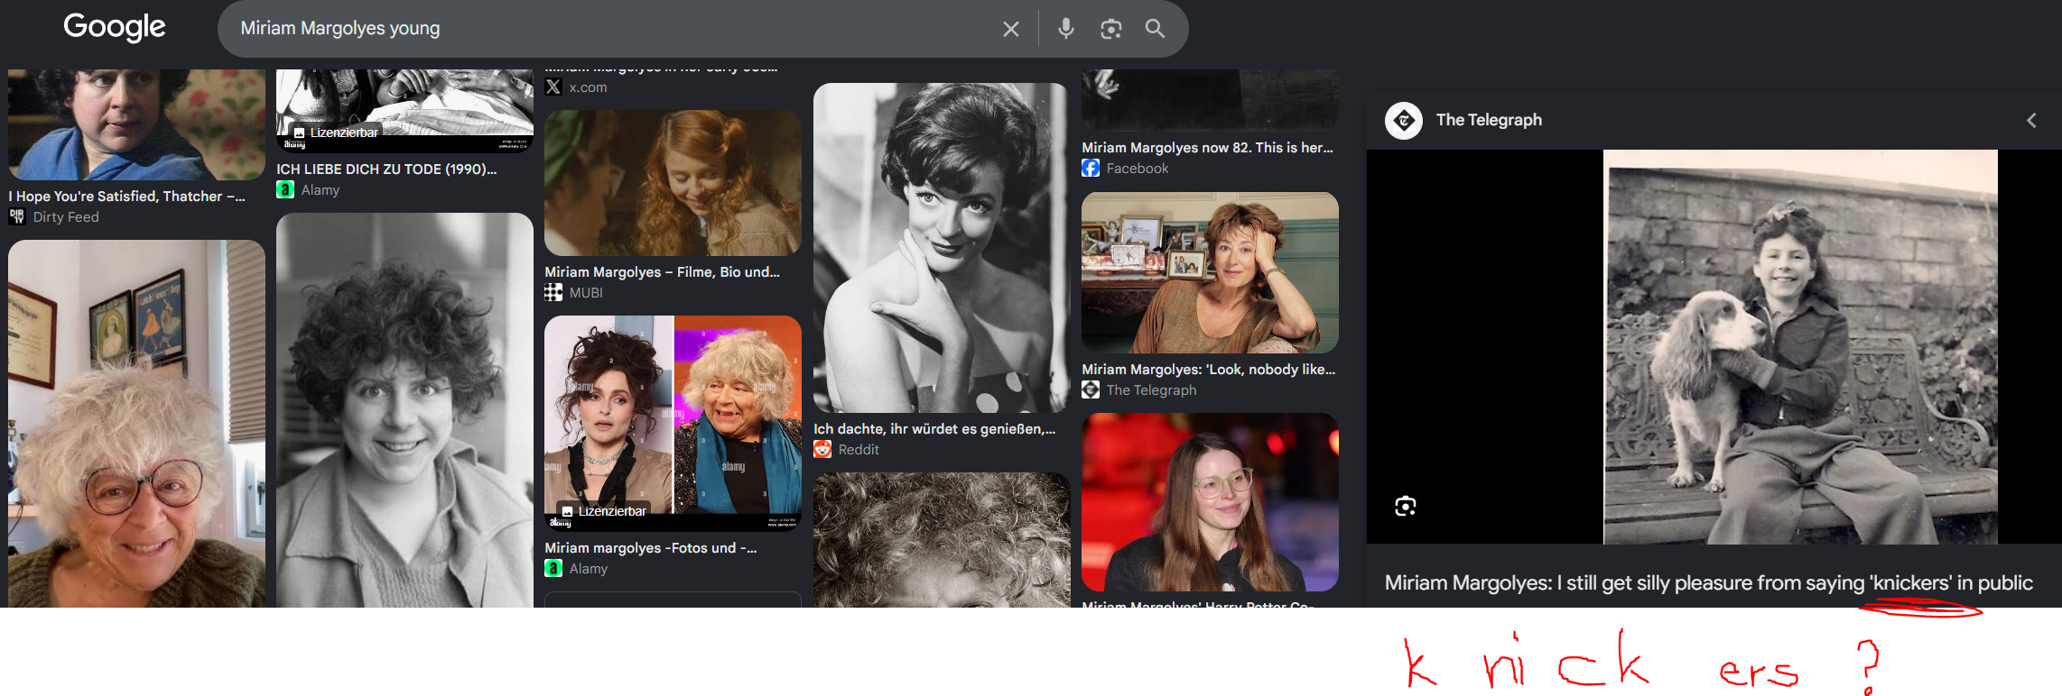Click the Facebook source icon
Viewport: 2062px width, 696px height.
(1091, 168)
